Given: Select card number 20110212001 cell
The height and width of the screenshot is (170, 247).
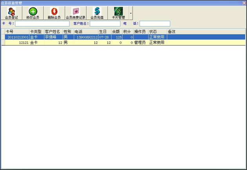Looking at the screenshot, I should 17,37.
